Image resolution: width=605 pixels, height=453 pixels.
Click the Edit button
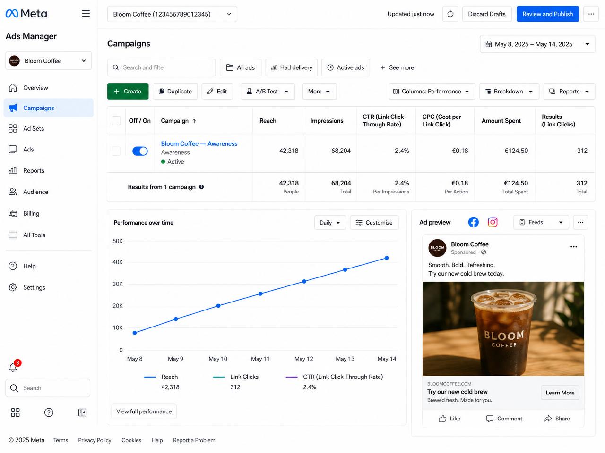217,92
